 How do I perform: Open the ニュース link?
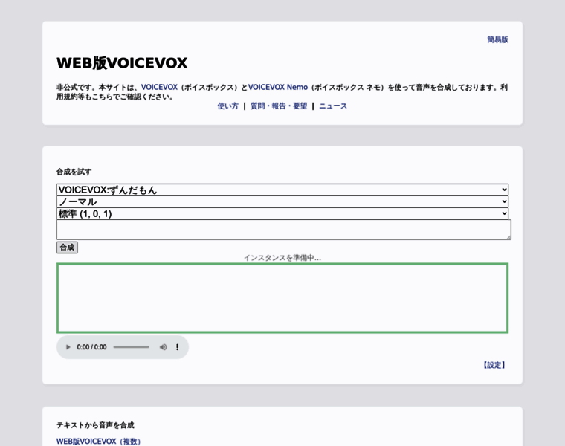[x=333, y=106]
